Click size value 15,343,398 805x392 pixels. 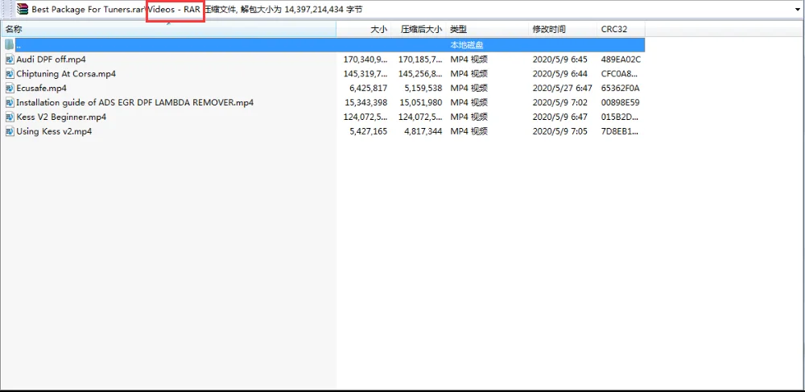366,102
